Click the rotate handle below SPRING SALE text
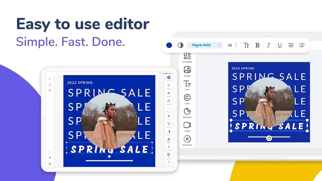This screenshot has height=181, width=322. pos(268,138)
